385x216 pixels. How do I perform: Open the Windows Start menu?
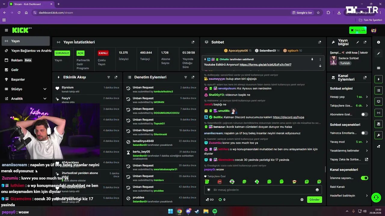pos(171,211)
